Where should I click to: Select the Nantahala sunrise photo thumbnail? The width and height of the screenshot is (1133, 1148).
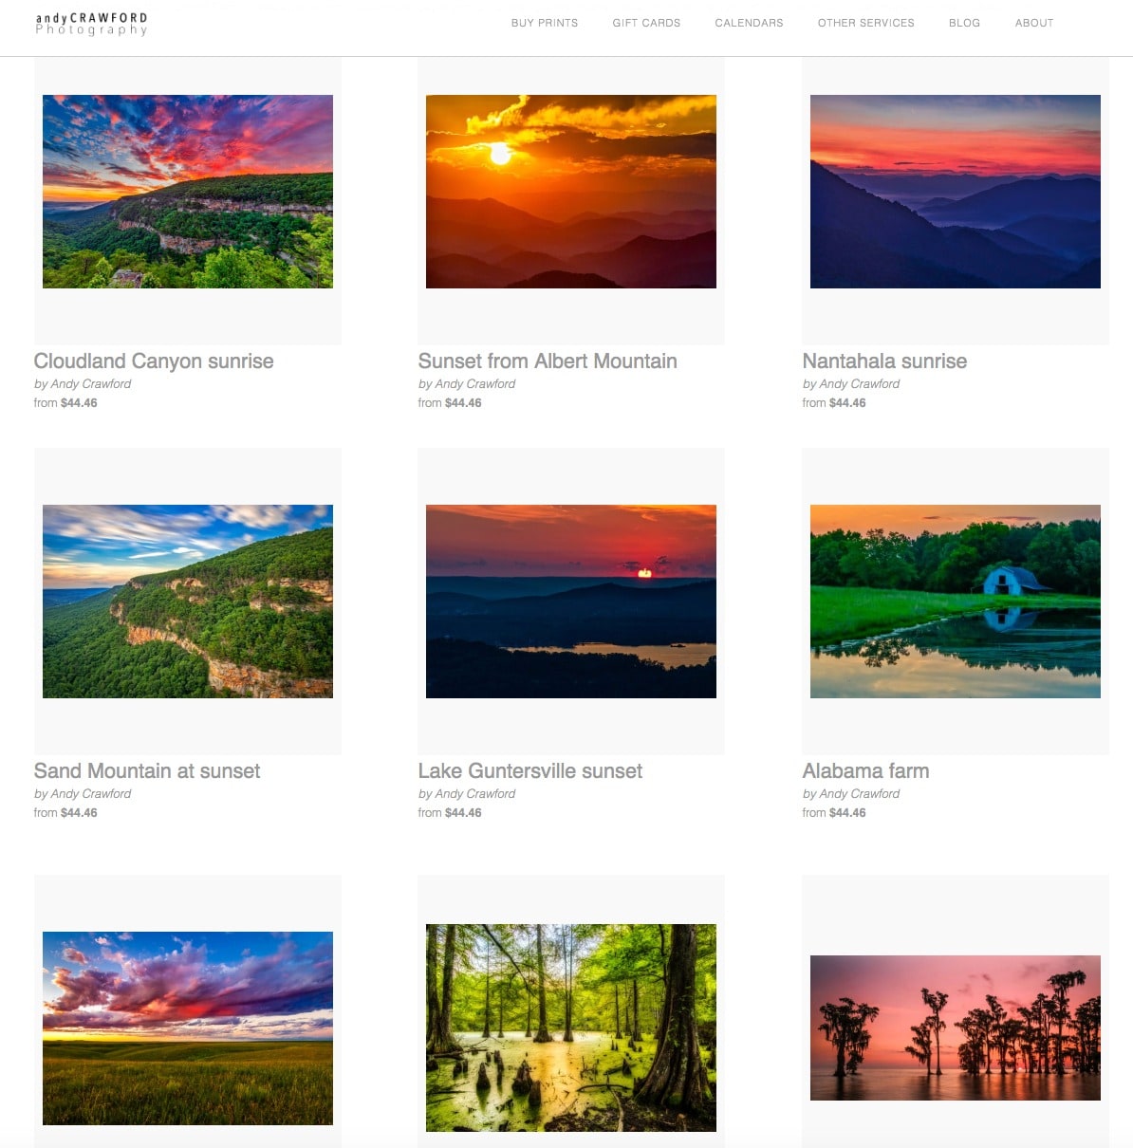[956, 192]
